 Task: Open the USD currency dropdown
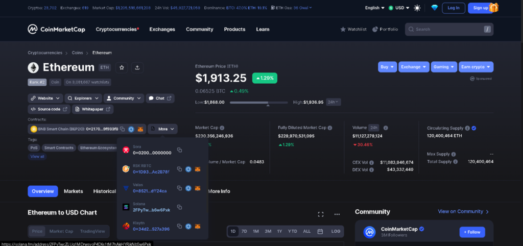click(399, 8)
